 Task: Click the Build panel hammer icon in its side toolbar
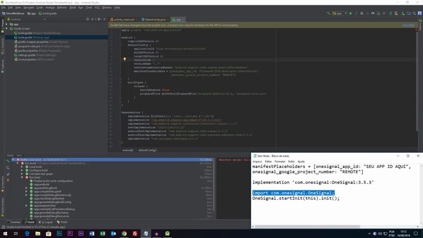(8, 161)
